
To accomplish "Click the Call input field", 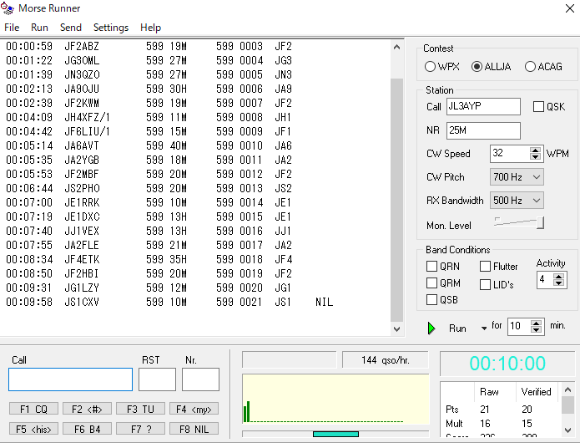I will tap(70, 379).
